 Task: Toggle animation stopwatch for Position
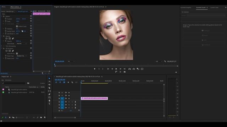pos(6,19)
